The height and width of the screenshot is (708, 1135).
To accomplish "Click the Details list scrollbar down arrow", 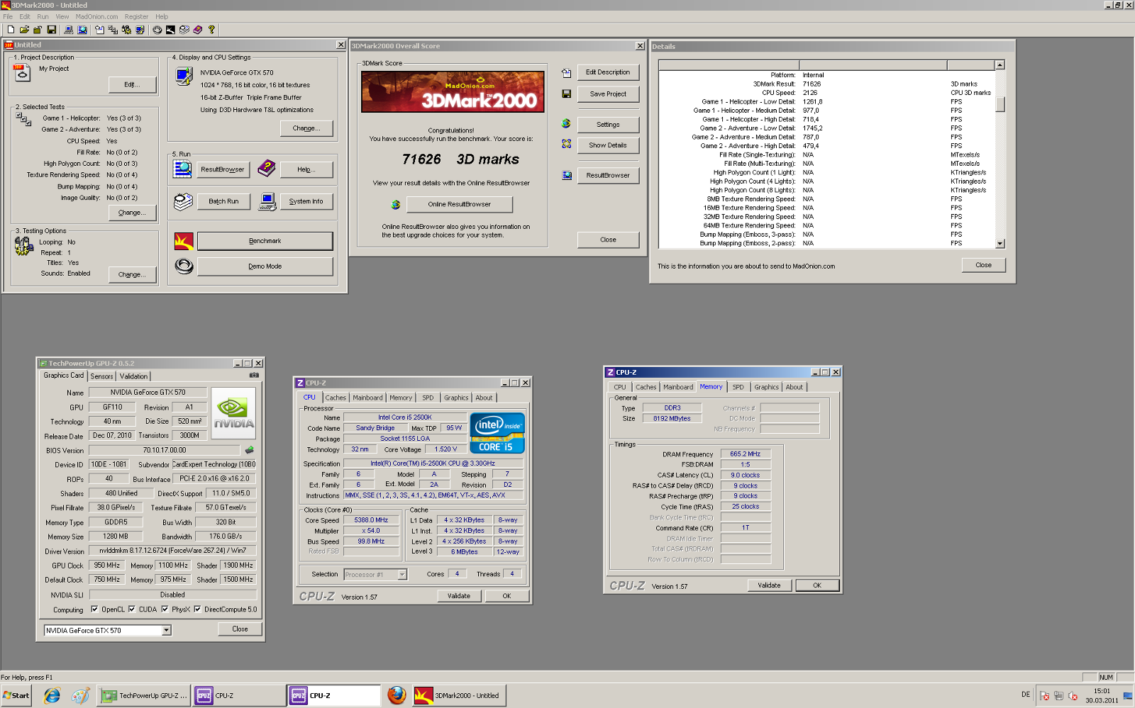I will coord(1000,244).
